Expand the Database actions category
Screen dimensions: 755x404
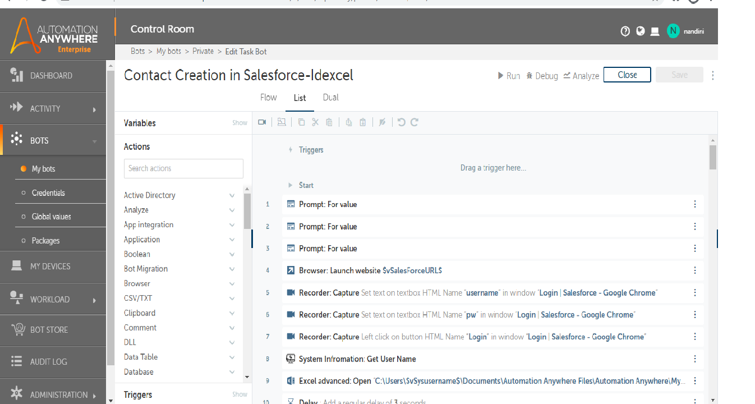[x=232, y=372]
